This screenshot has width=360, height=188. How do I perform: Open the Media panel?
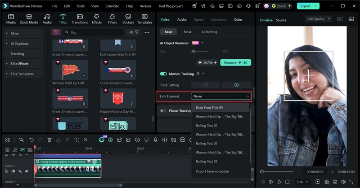[11, 19]
